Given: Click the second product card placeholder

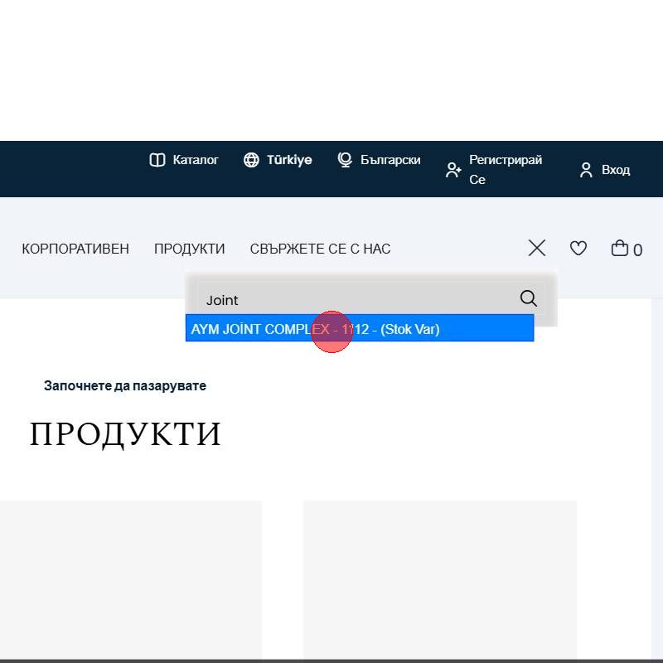Looking at the screenshot, I should pos(439,580).
